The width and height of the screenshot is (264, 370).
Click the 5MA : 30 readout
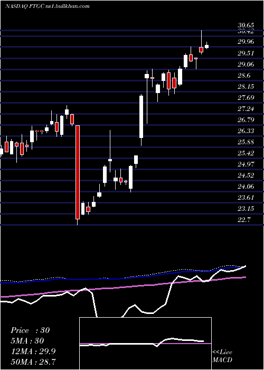(27, 341)
